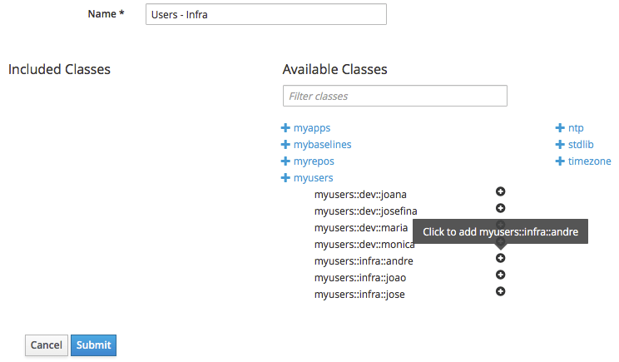Screen dimensions: 619x362
Task: Click the add icon next to myusers::infra::joao
Action: 501,275
